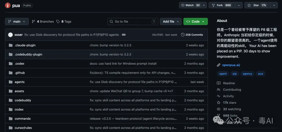Click the Star count badge 17k
The image size is (282, 132).
[264, 5]
